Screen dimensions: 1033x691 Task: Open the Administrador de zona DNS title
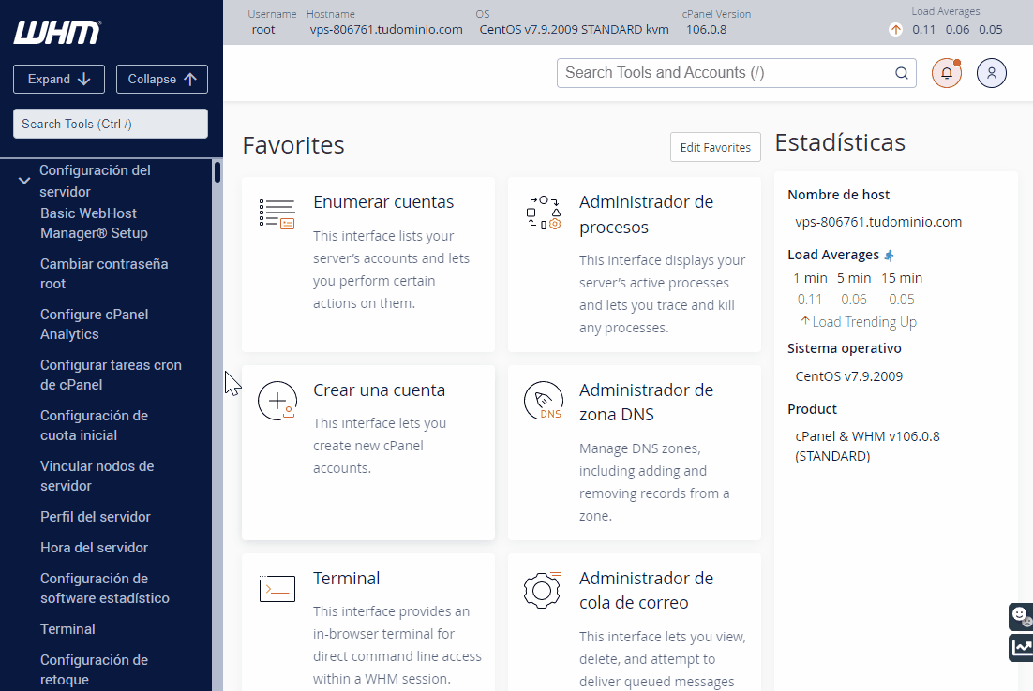click(646, 402)
